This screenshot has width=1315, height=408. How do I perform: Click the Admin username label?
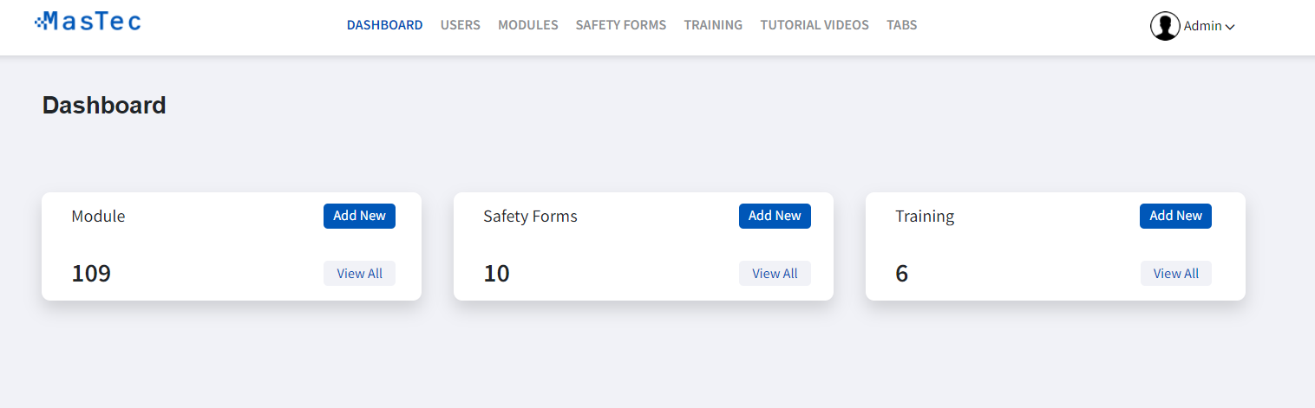coord(1203,26)
